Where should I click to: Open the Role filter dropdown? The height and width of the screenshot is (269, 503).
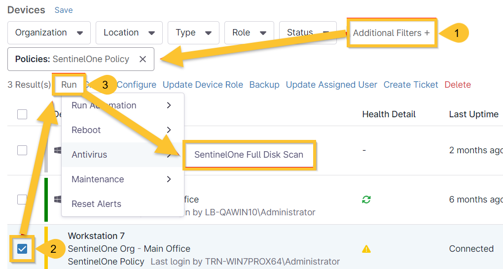pos(249,33)
